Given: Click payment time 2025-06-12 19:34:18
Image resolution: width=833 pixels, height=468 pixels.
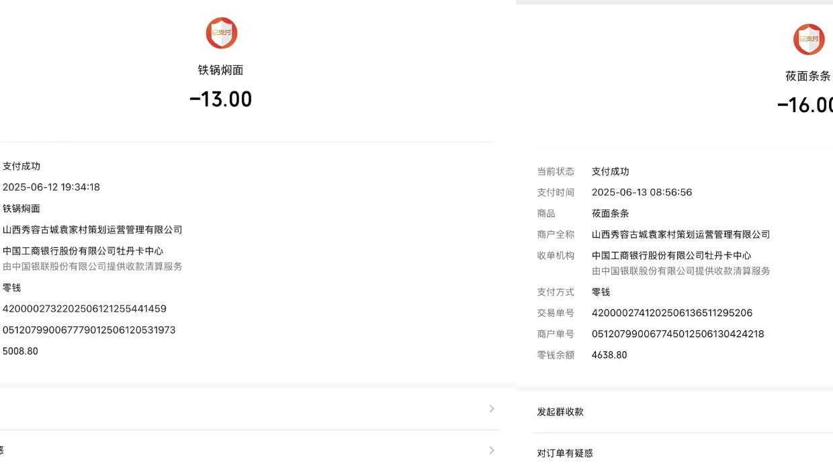Looking at the screenshot, I should click(x=51, y=187).
